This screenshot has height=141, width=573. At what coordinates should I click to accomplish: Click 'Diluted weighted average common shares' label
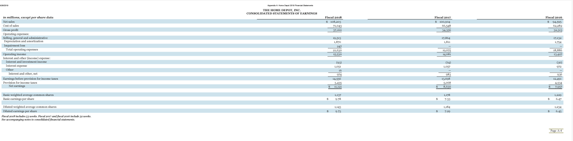(x=30, y=107)
